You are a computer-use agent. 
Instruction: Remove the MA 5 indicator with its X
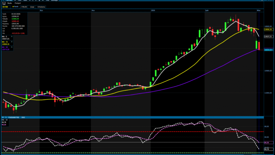[x=12, y=36]
